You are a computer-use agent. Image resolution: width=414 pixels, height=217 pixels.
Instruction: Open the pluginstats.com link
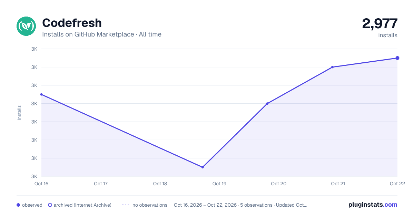pyautogui.click(x=373, y=205)
